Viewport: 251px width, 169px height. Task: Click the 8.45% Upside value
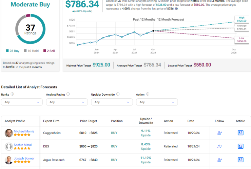pos(146,146)
